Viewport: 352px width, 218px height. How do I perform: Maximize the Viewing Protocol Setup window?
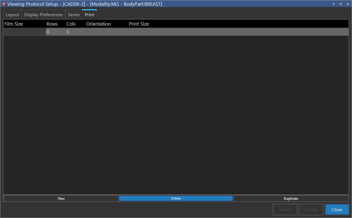pyautogui.click(x=341, y=4)
